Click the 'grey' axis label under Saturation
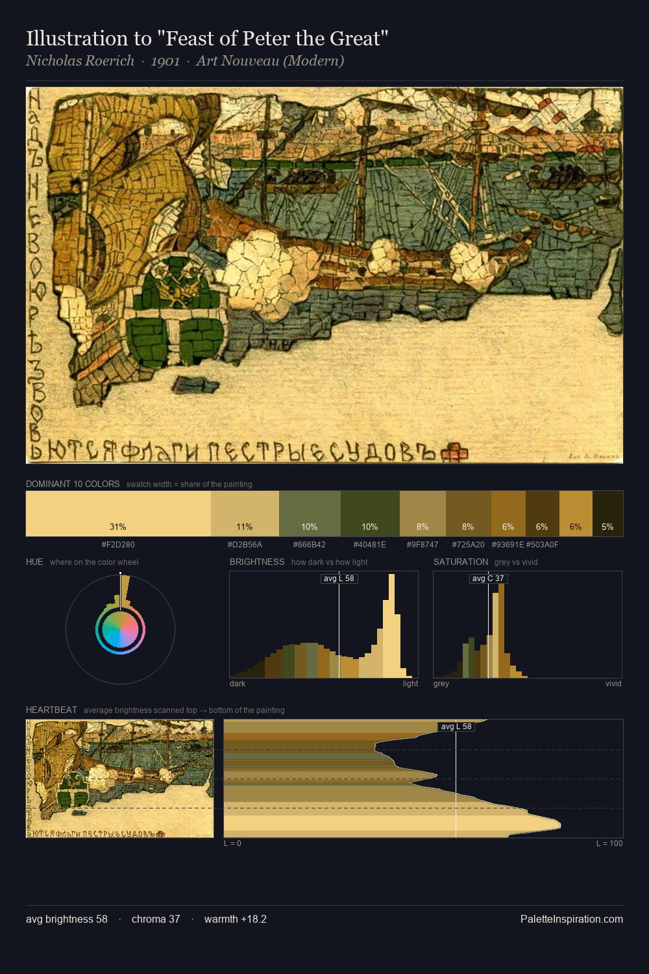 [x=441, y=684]
